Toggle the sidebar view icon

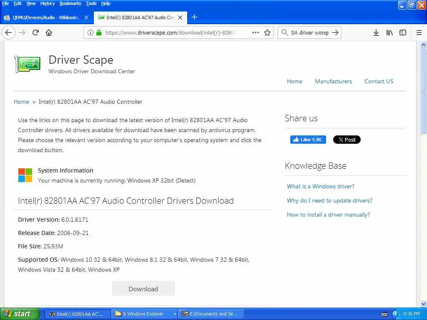[403, 32]
